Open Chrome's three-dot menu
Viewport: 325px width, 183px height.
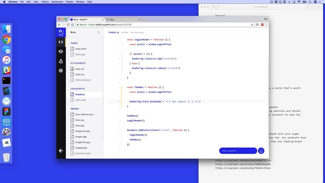tap(267, 24)
